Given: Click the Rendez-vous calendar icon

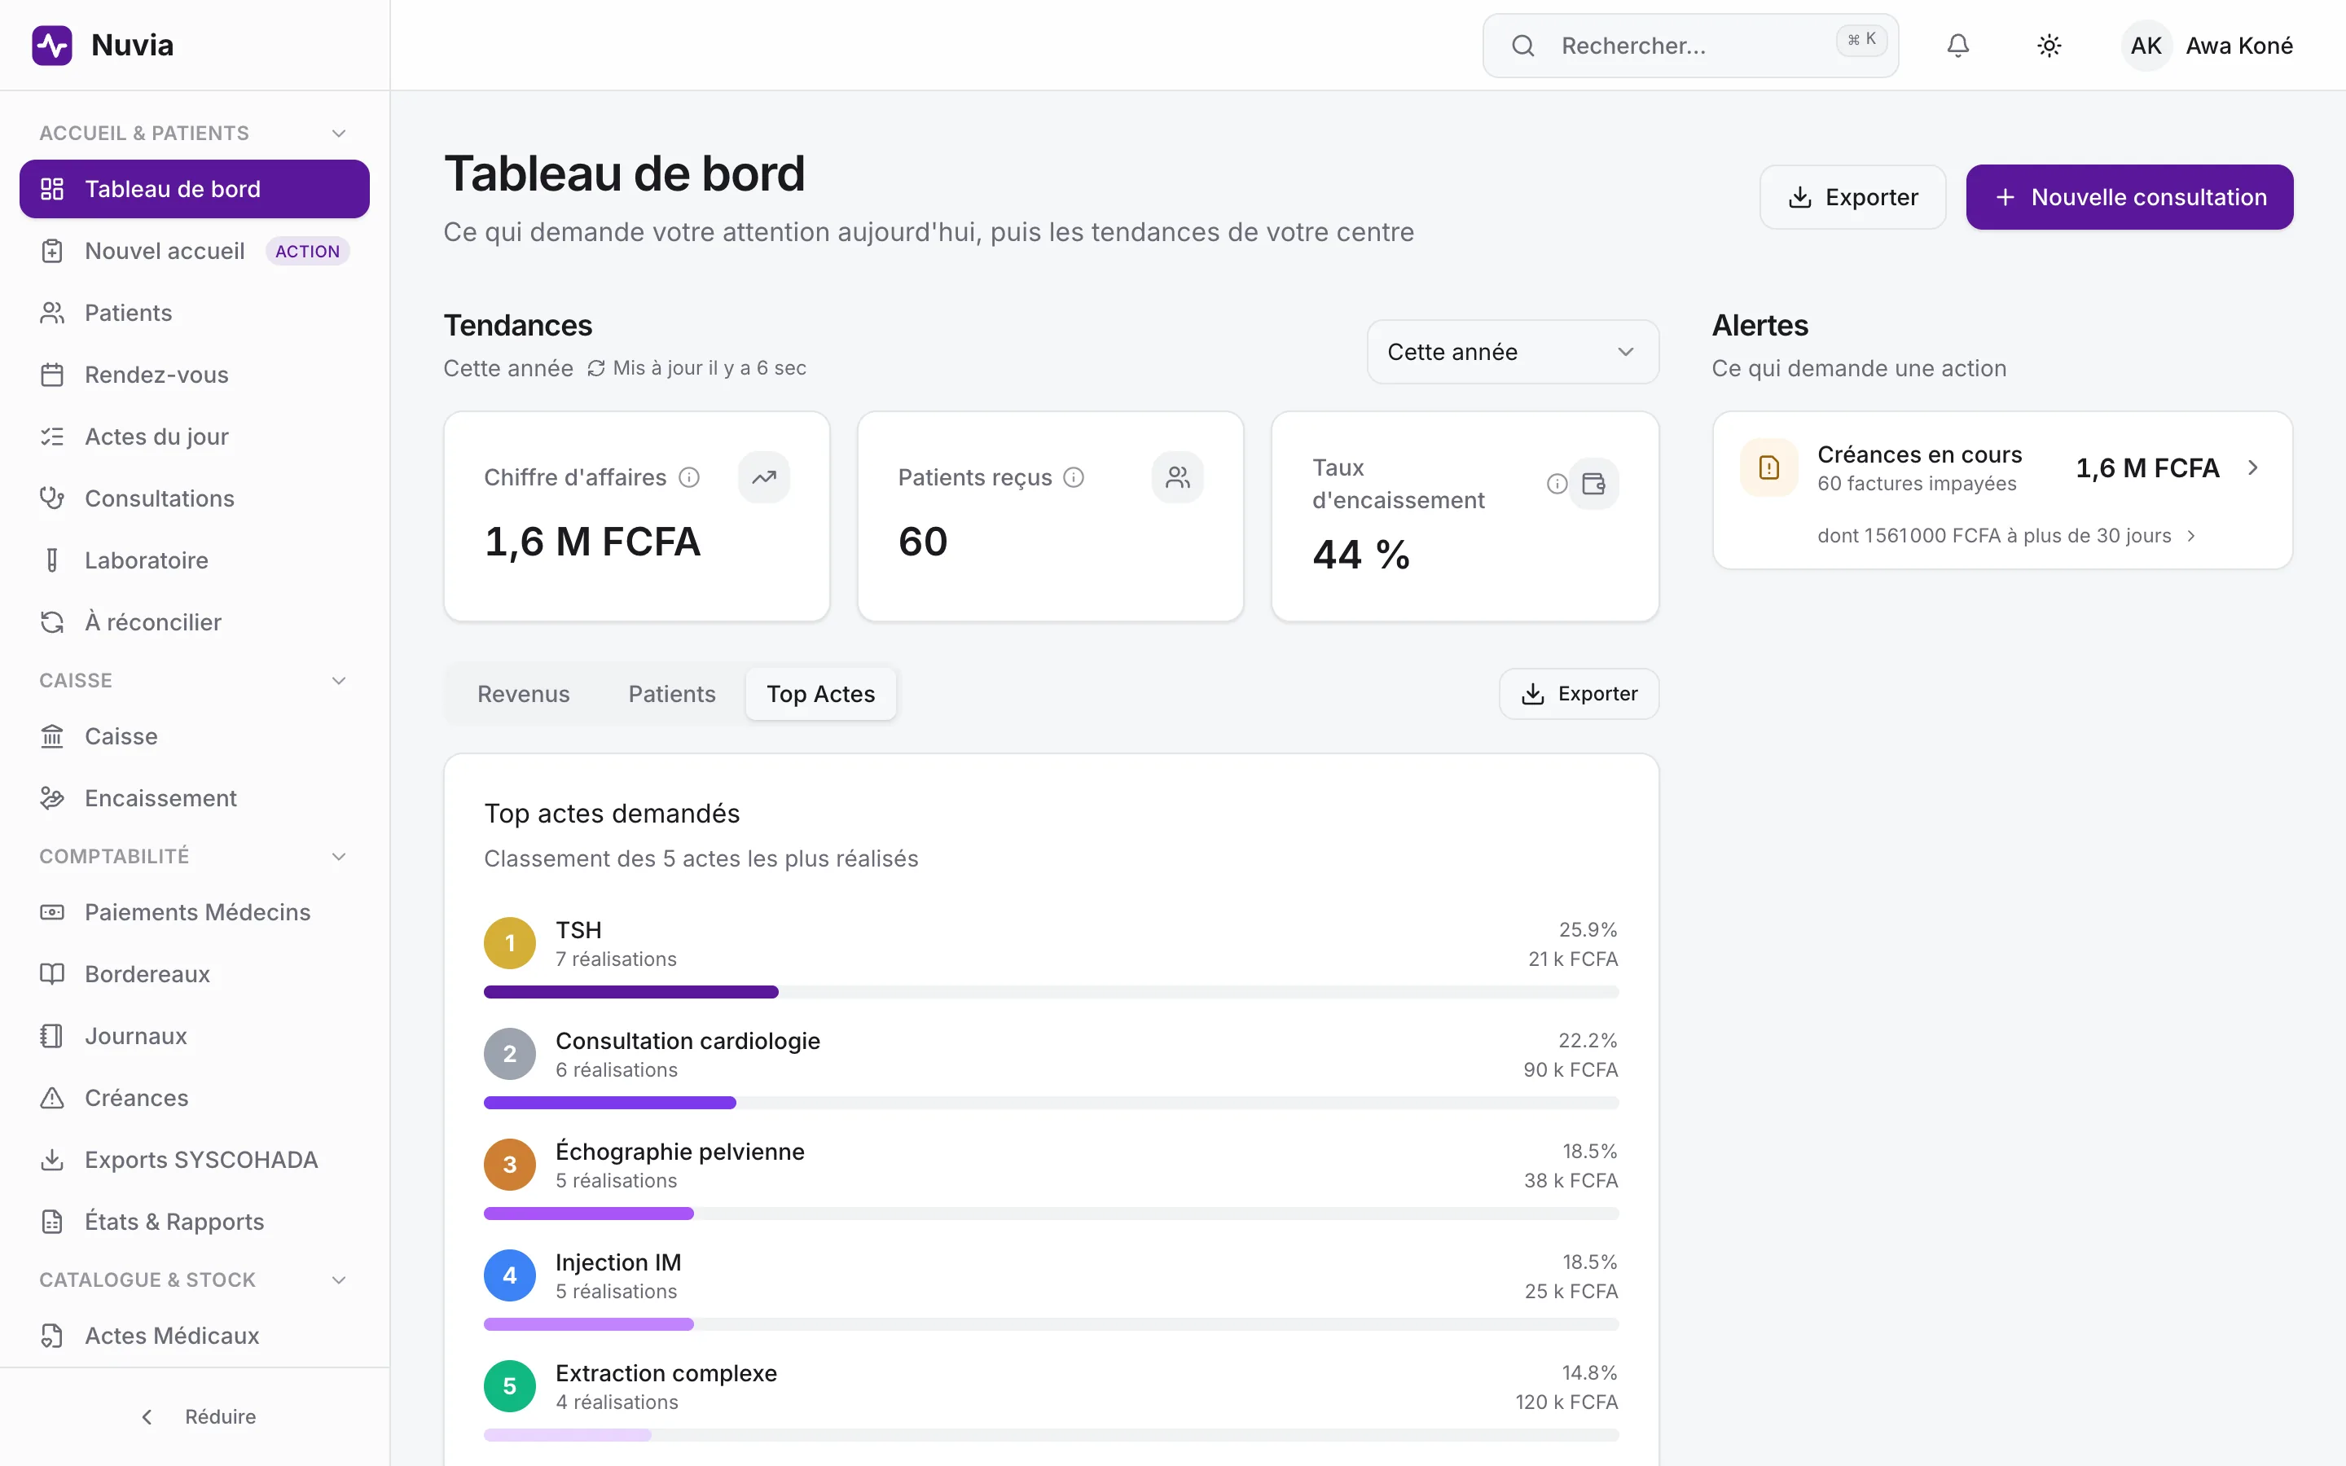Looking at the screenshot, I should 52,375.
